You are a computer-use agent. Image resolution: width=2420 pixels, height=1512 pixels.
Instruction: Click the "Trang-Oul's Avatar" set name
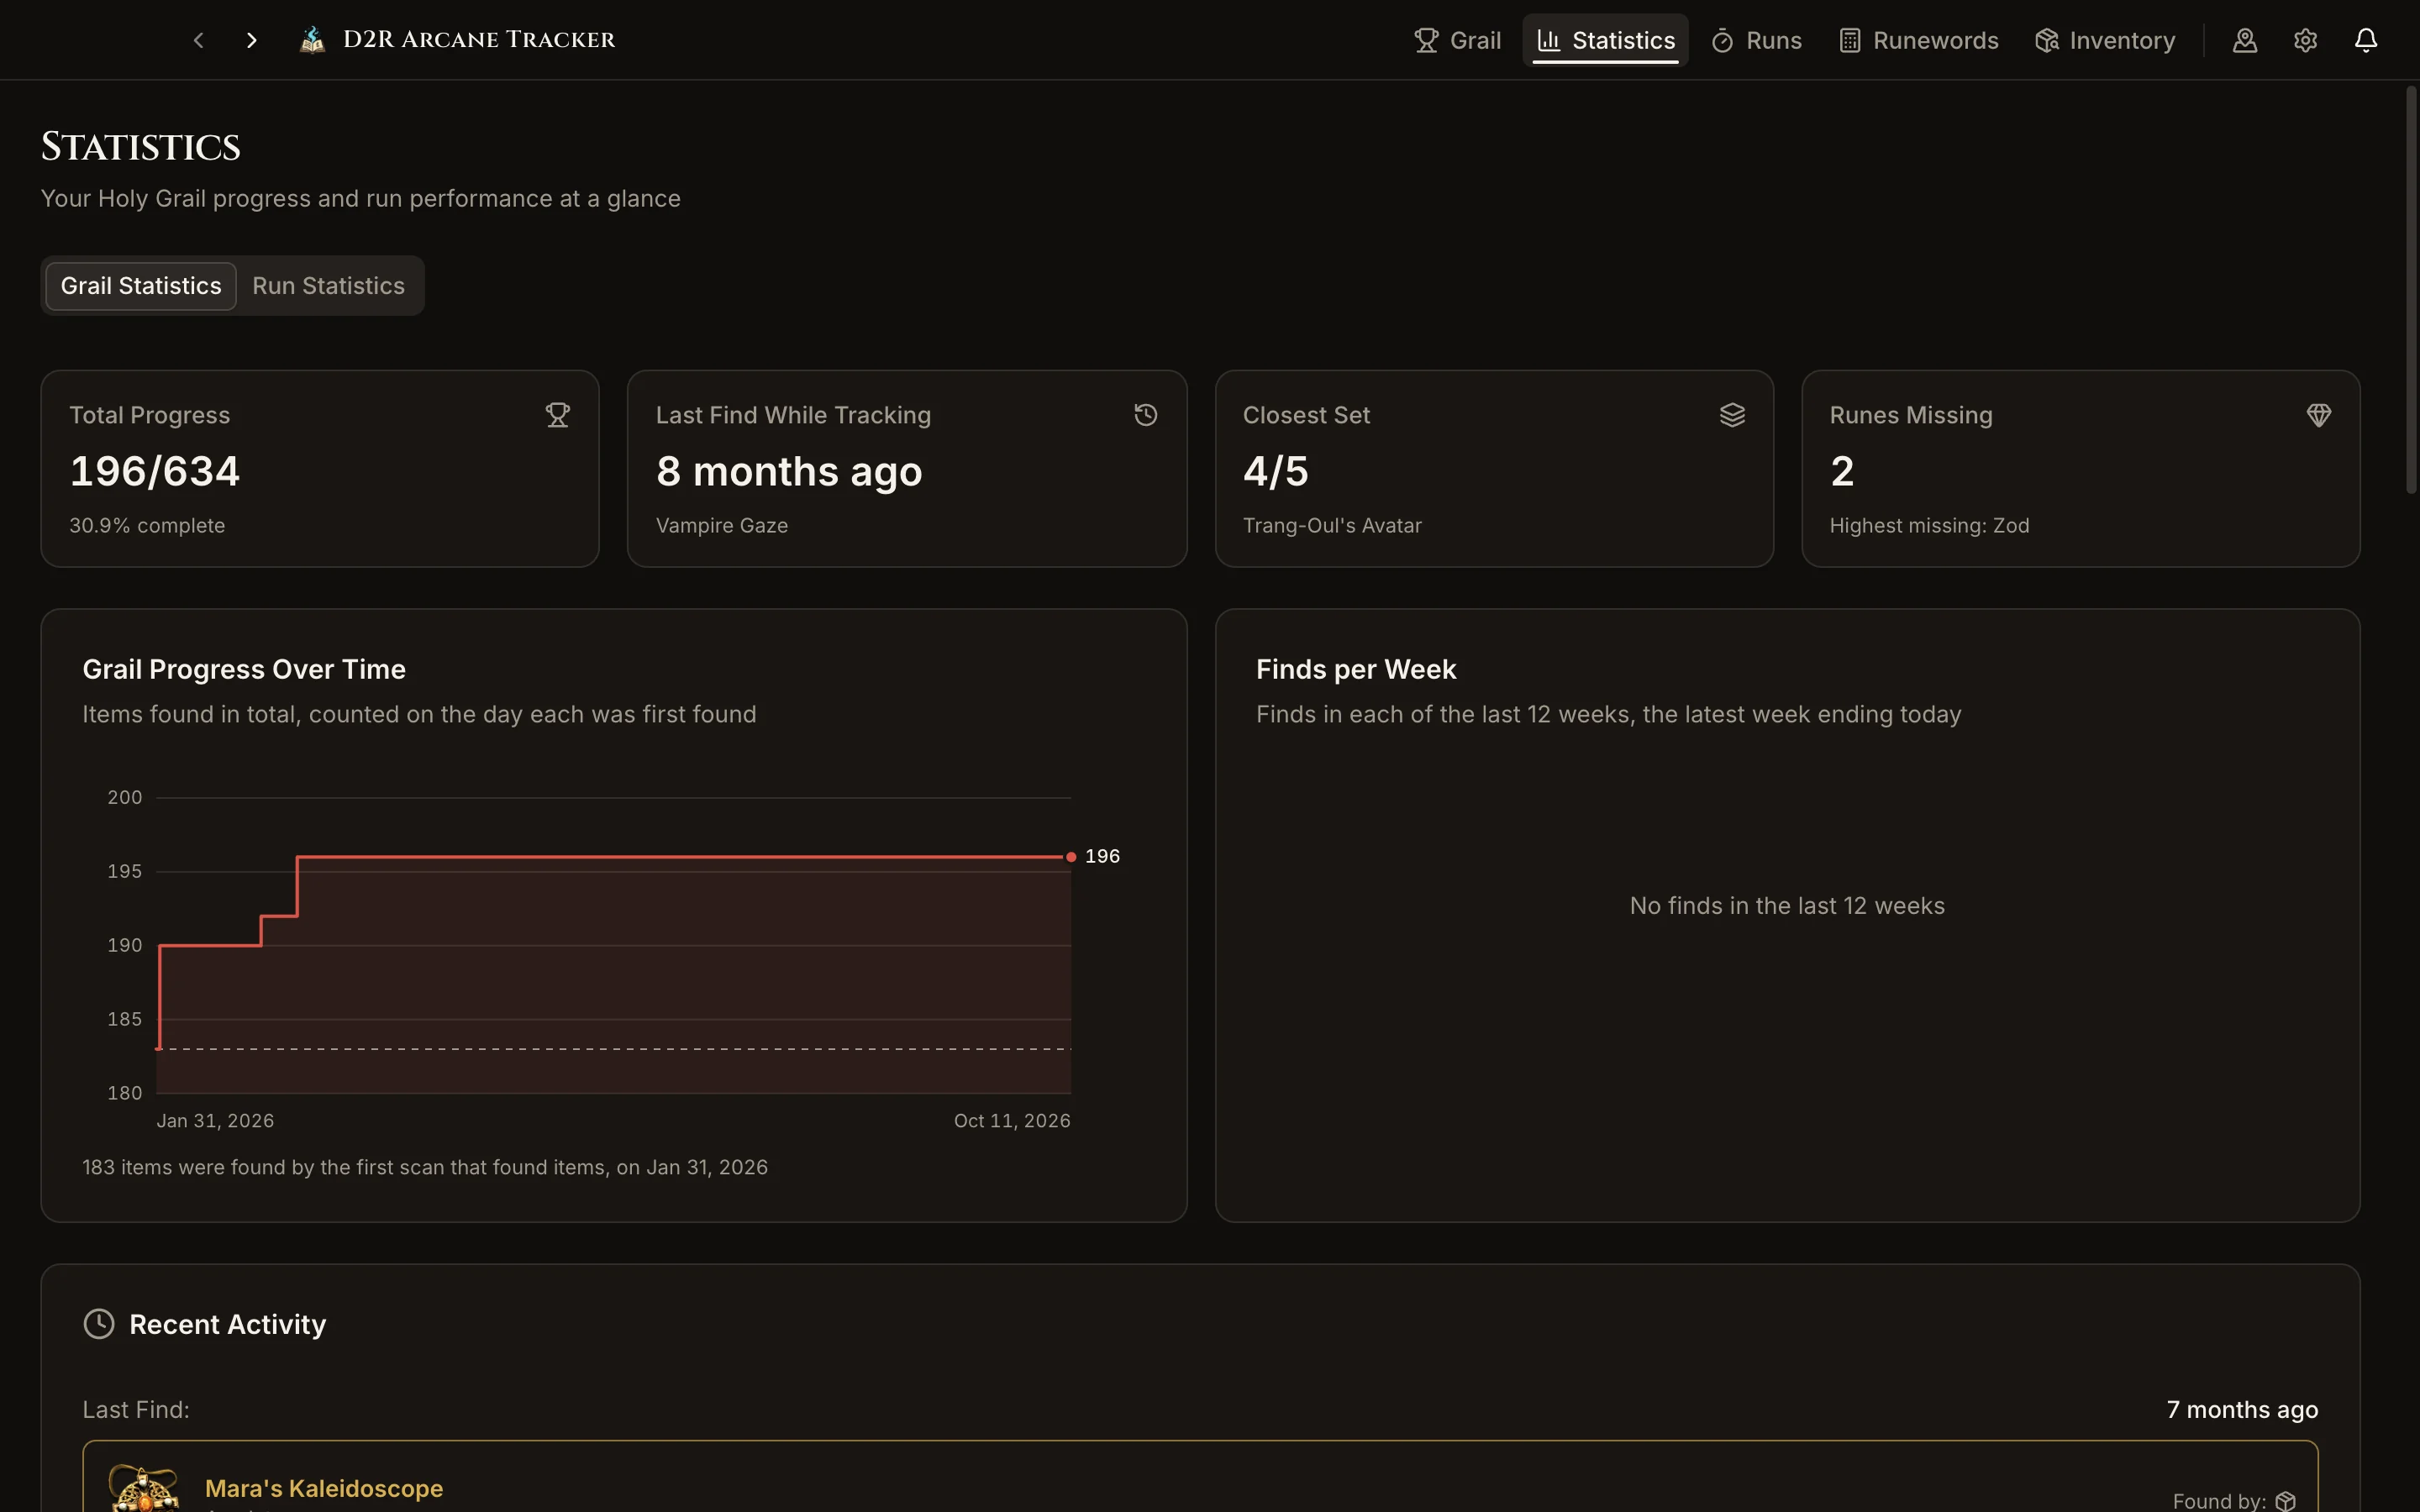1332,525
